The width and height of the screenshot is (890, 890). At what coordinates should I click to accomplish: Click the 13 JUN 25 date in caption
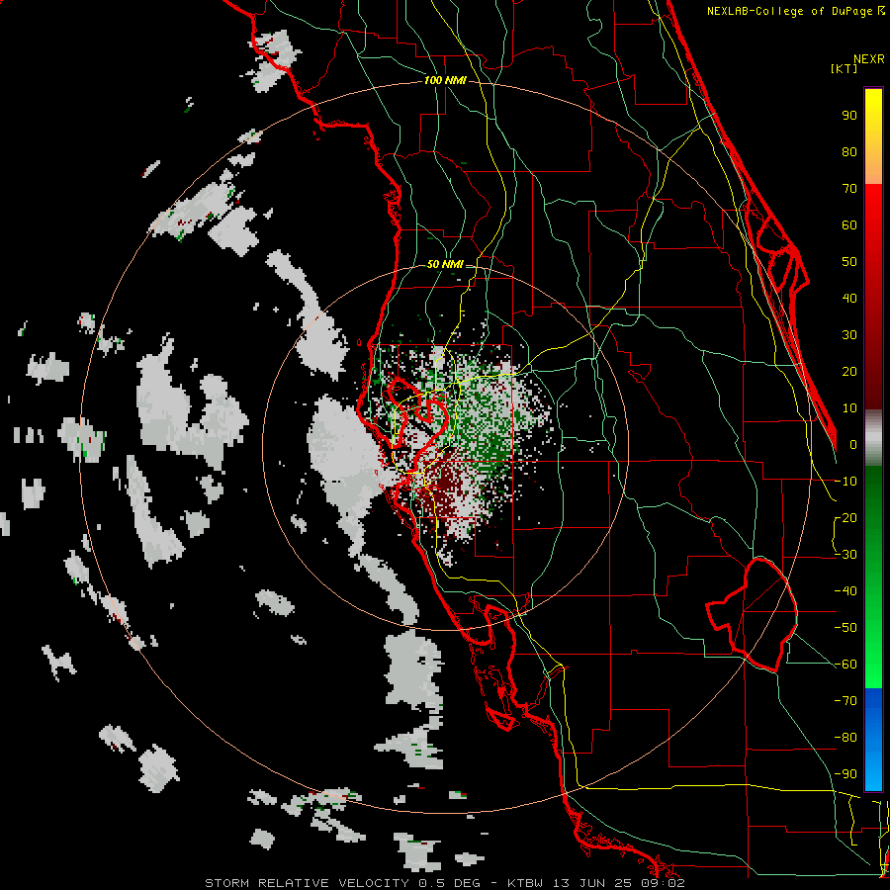594,883
